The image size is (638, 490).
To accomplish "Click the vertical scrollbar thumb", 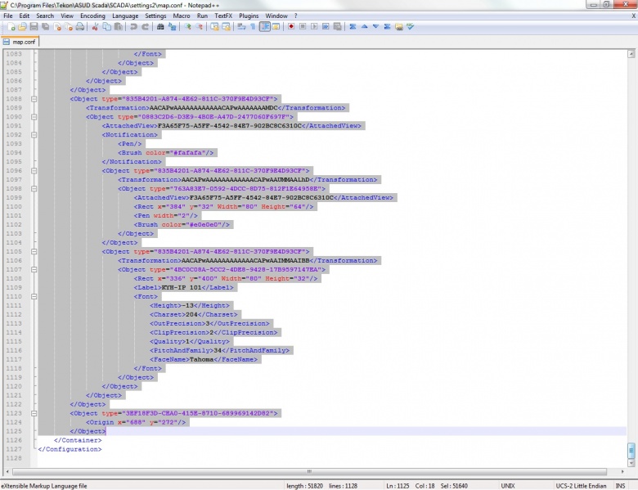I will point(631,450).
